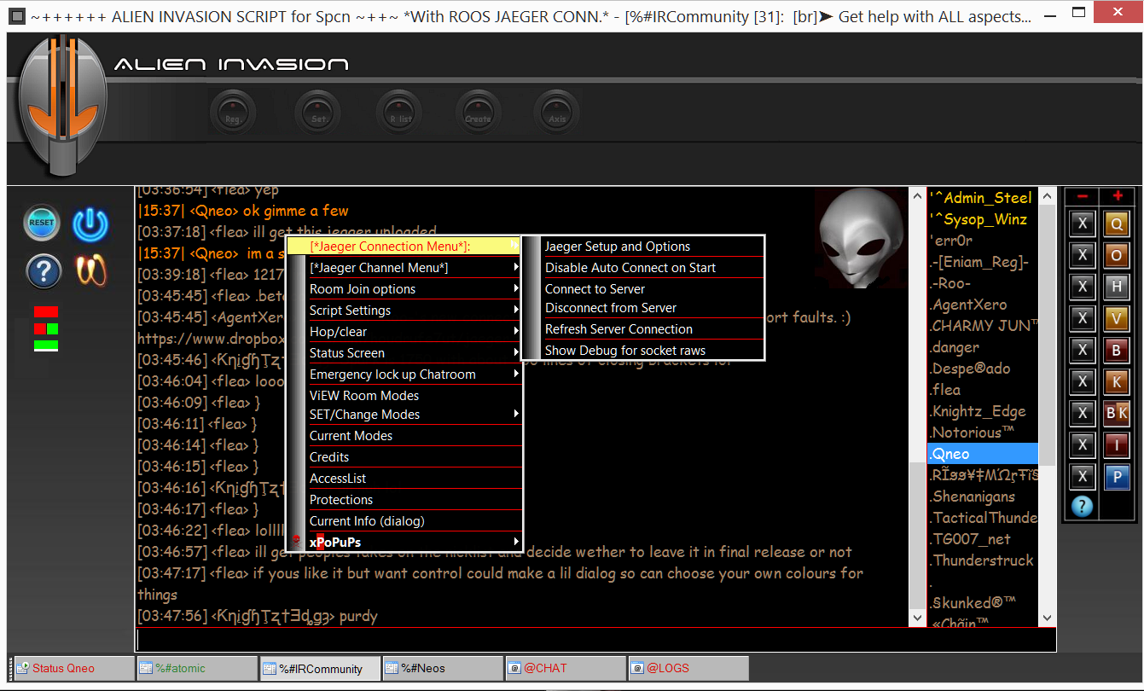Switch to the @LOGS tab

pos(688,669)
